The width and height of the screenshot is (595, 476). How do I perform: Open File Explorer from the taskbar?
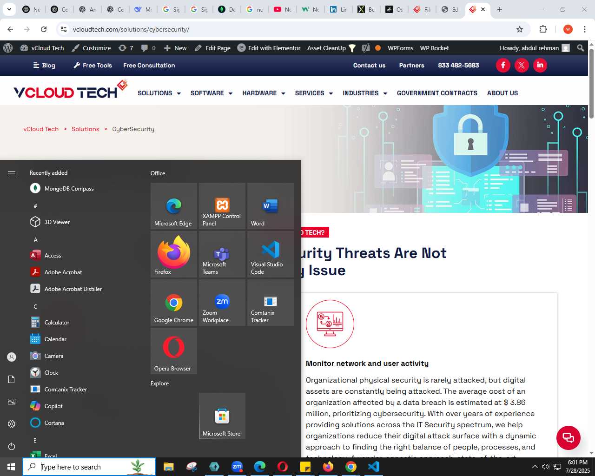(x=168, y=467)
